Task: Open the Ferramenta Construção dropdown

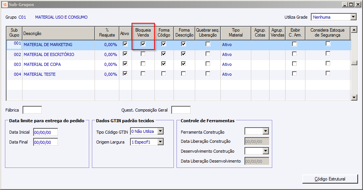Action: point(266,131)
